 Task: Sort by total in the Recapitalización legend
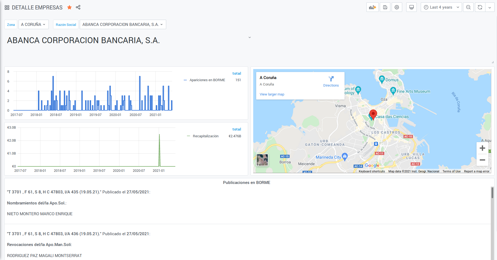pos(237,129)
